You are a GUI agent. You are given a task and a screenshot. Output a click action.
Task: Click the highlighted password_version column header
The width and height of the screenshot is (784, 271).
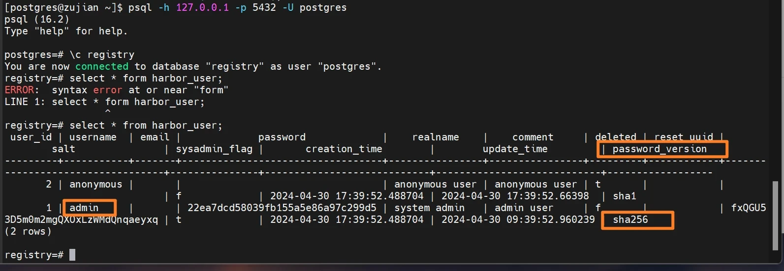pyautogui.click(x=659, y=149)
